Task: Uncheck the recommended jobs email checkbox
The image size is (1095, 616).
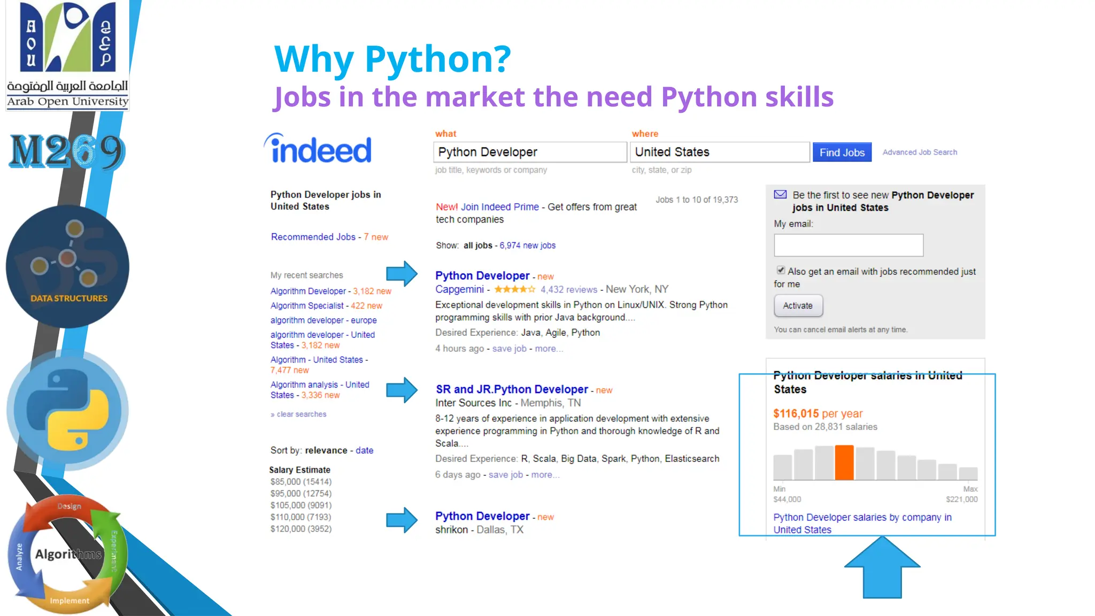Action: pos(781,270)
